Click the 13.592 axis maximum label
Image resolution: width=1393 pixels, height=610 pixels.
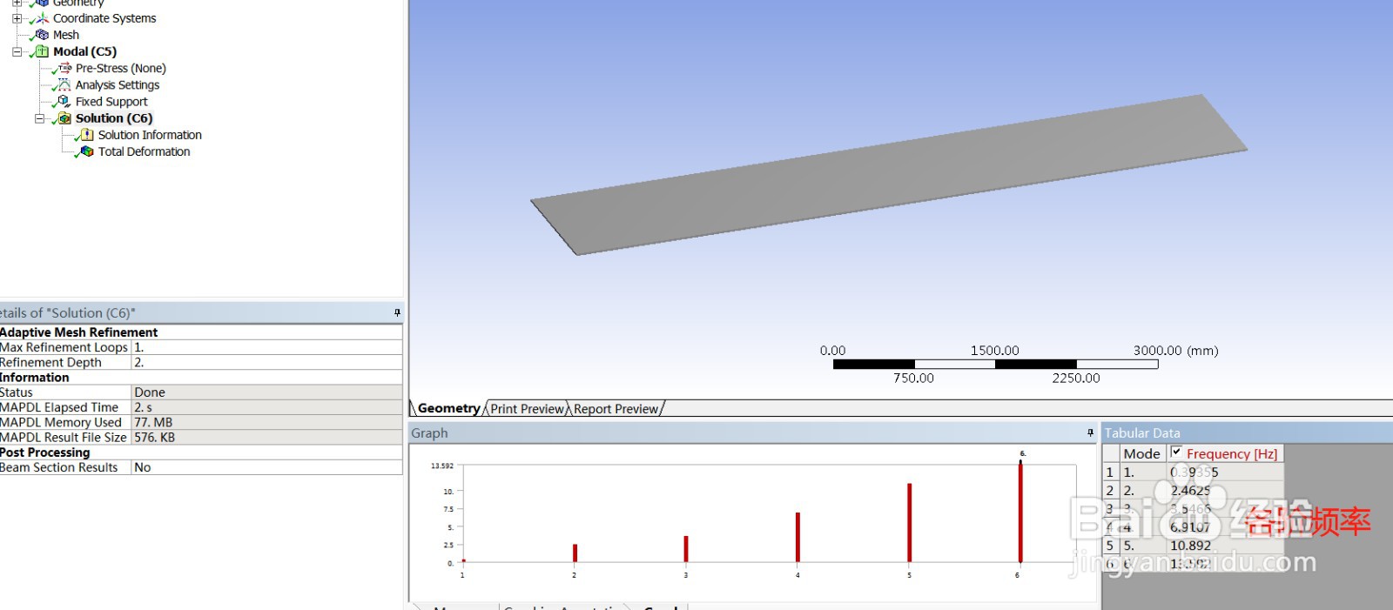click(x=442, y=466)
